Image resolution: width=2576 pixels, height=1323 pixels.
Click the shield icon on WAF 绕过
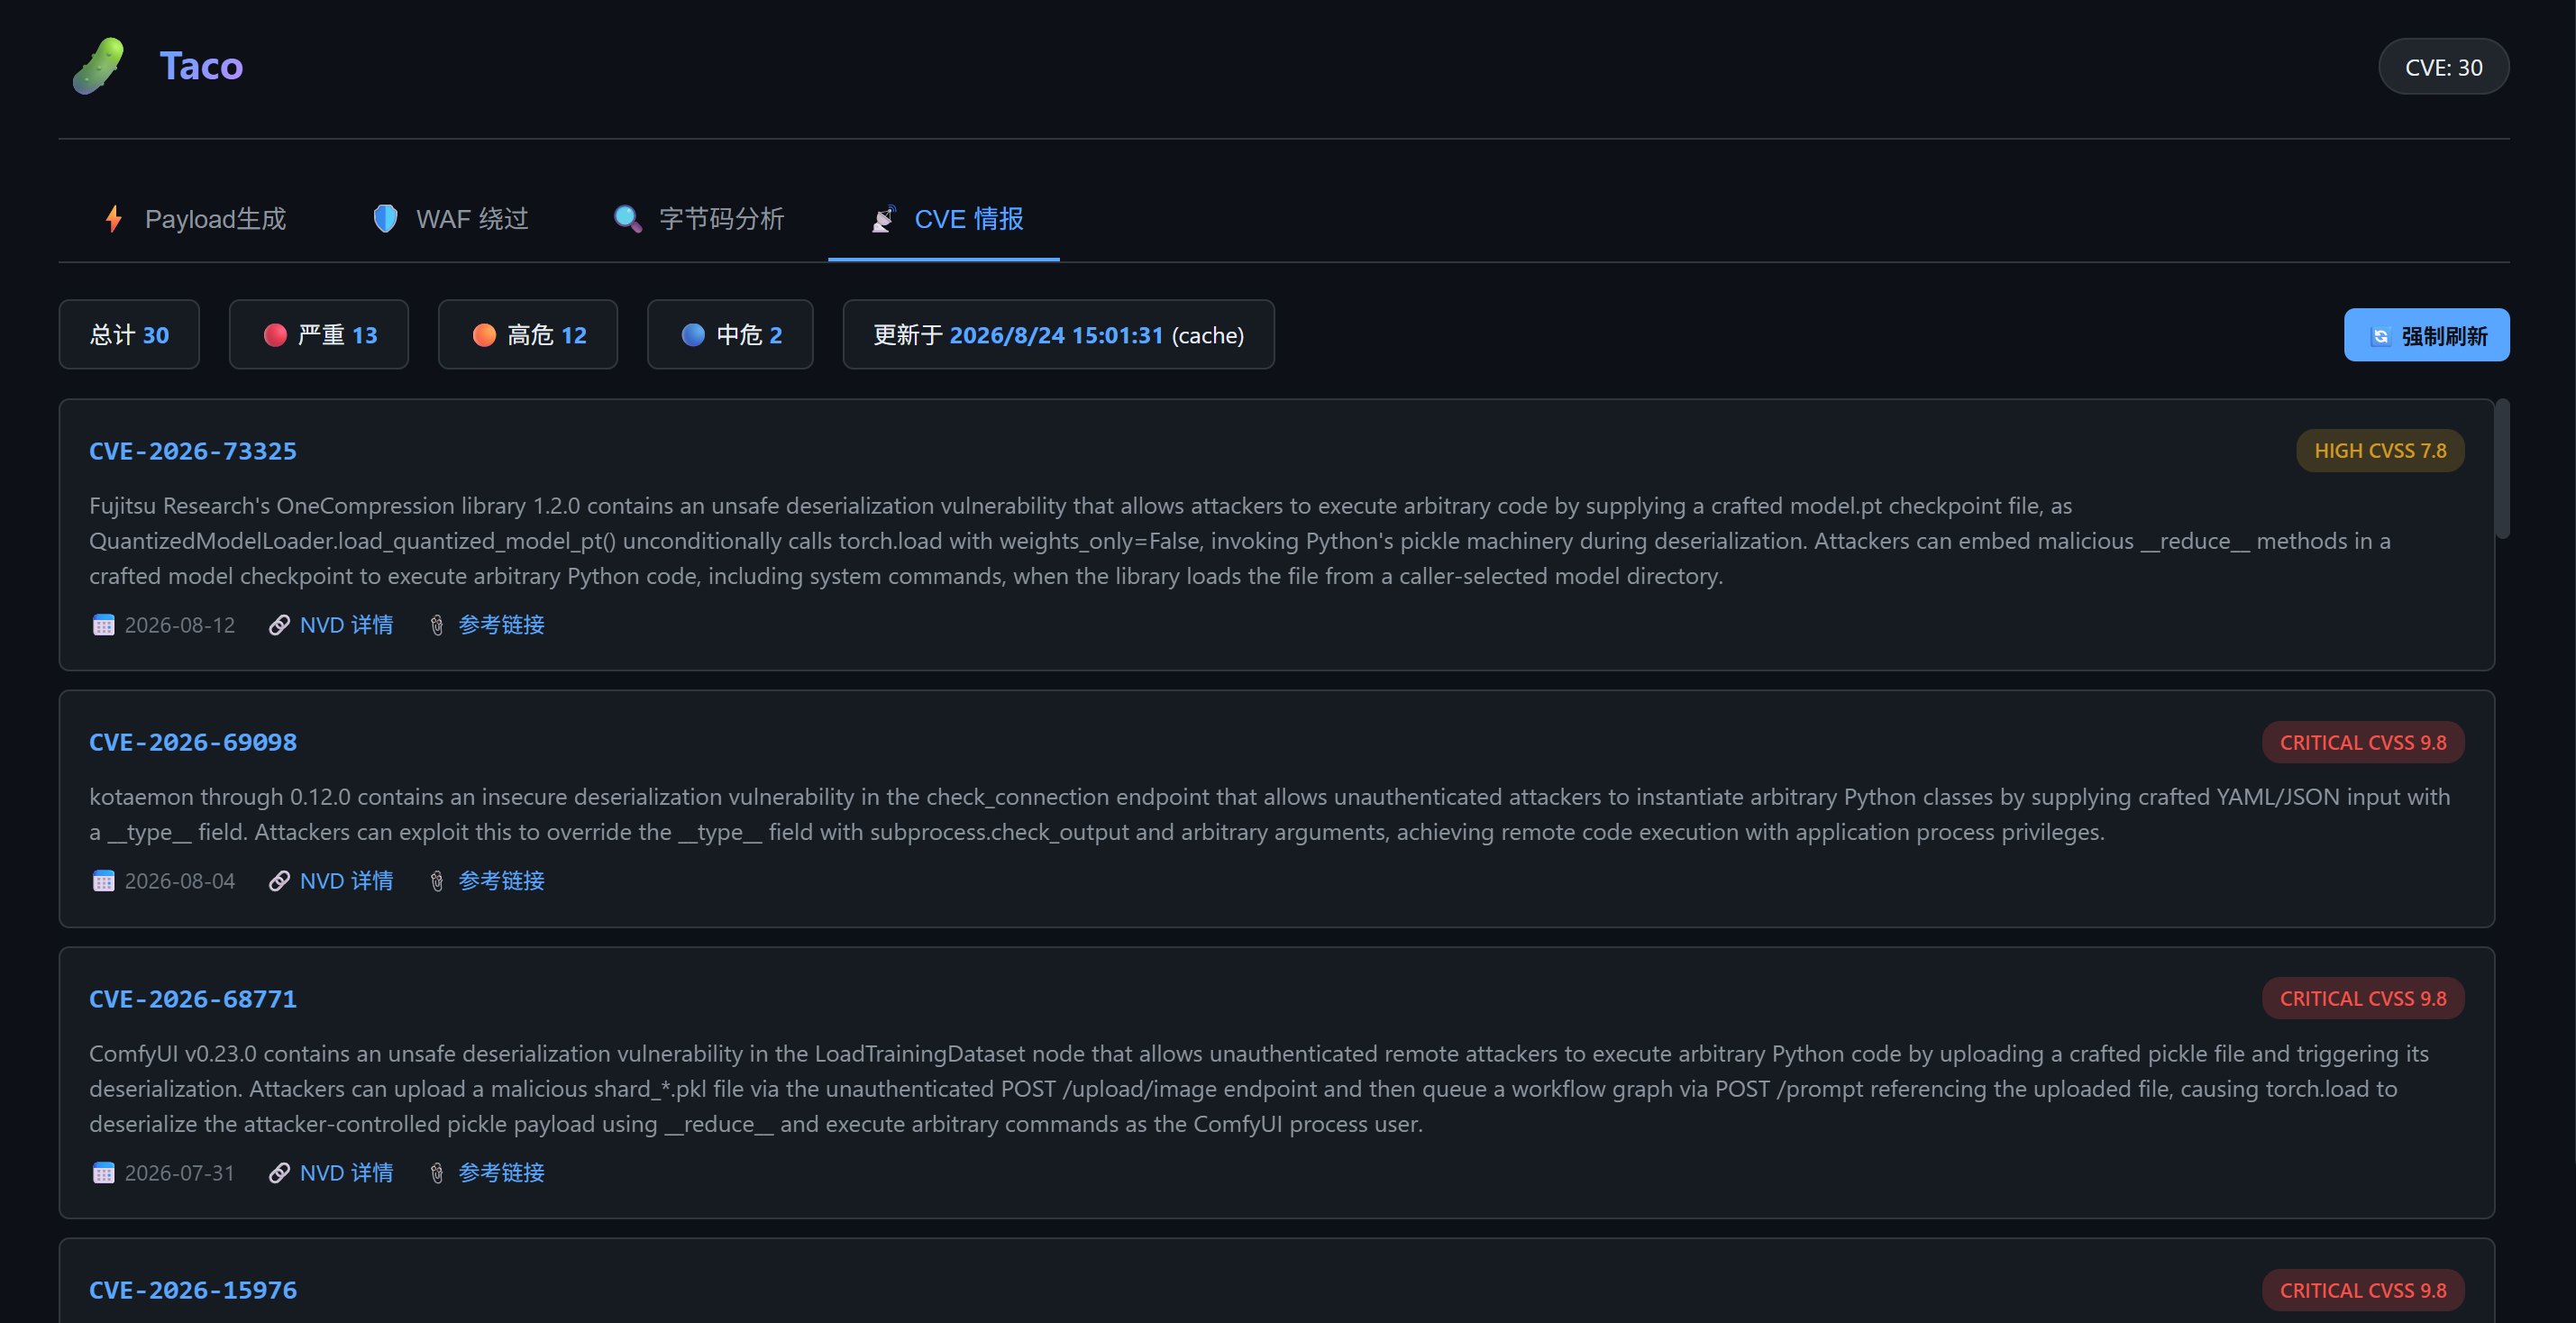click(385, 218)
